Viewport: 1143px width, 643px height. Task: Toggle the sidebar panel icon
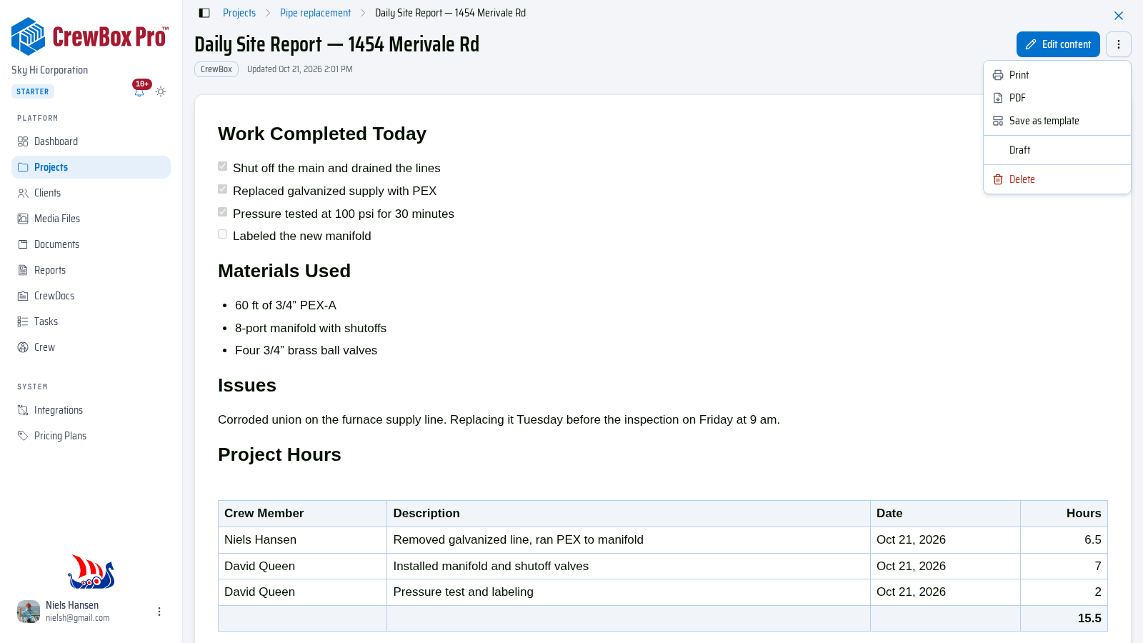coord(204,13)
